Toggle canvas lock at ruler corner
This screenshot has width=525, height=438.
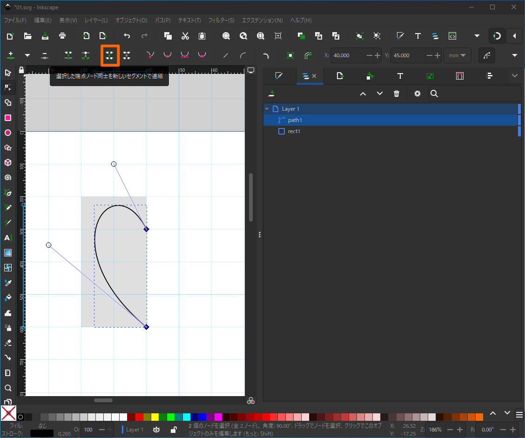click(21, 70)
